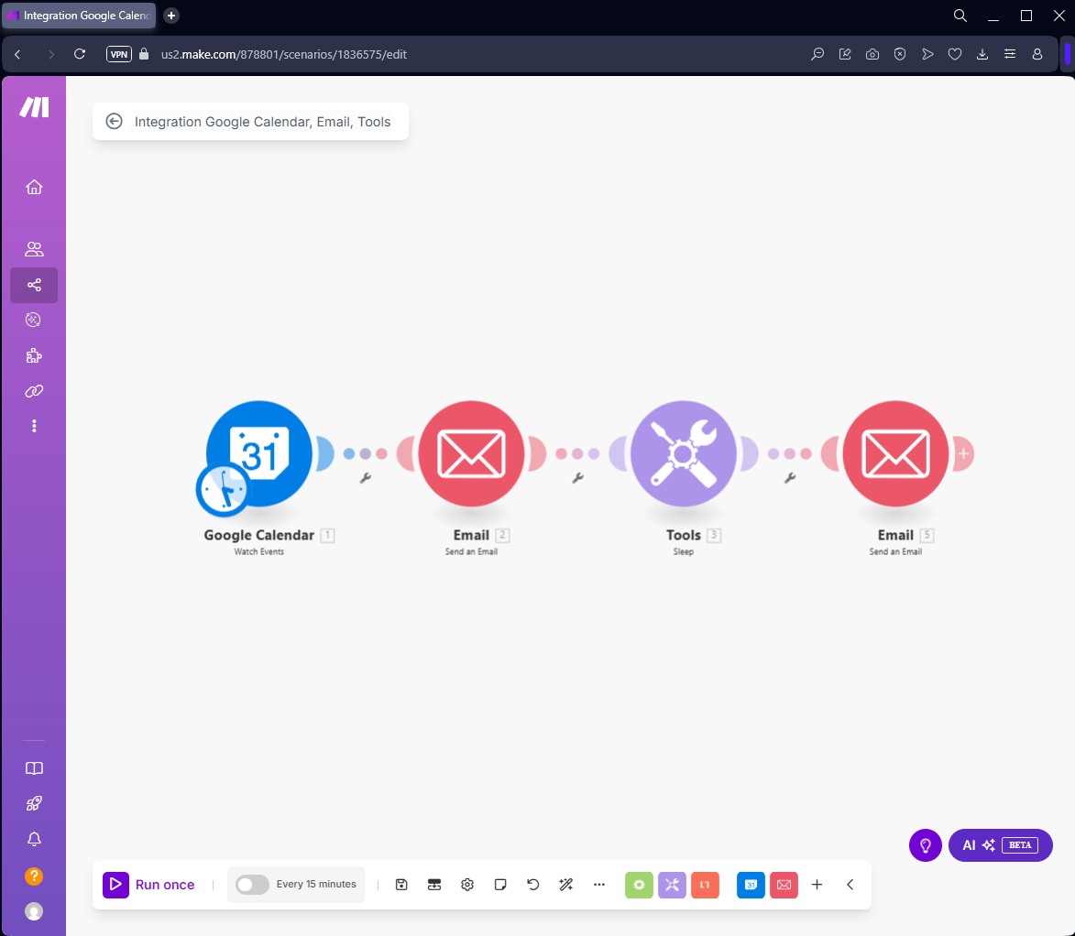This screenshot has height=936, width=1075.
Task: Open the orange Text parser button
Action: [705, 885]
